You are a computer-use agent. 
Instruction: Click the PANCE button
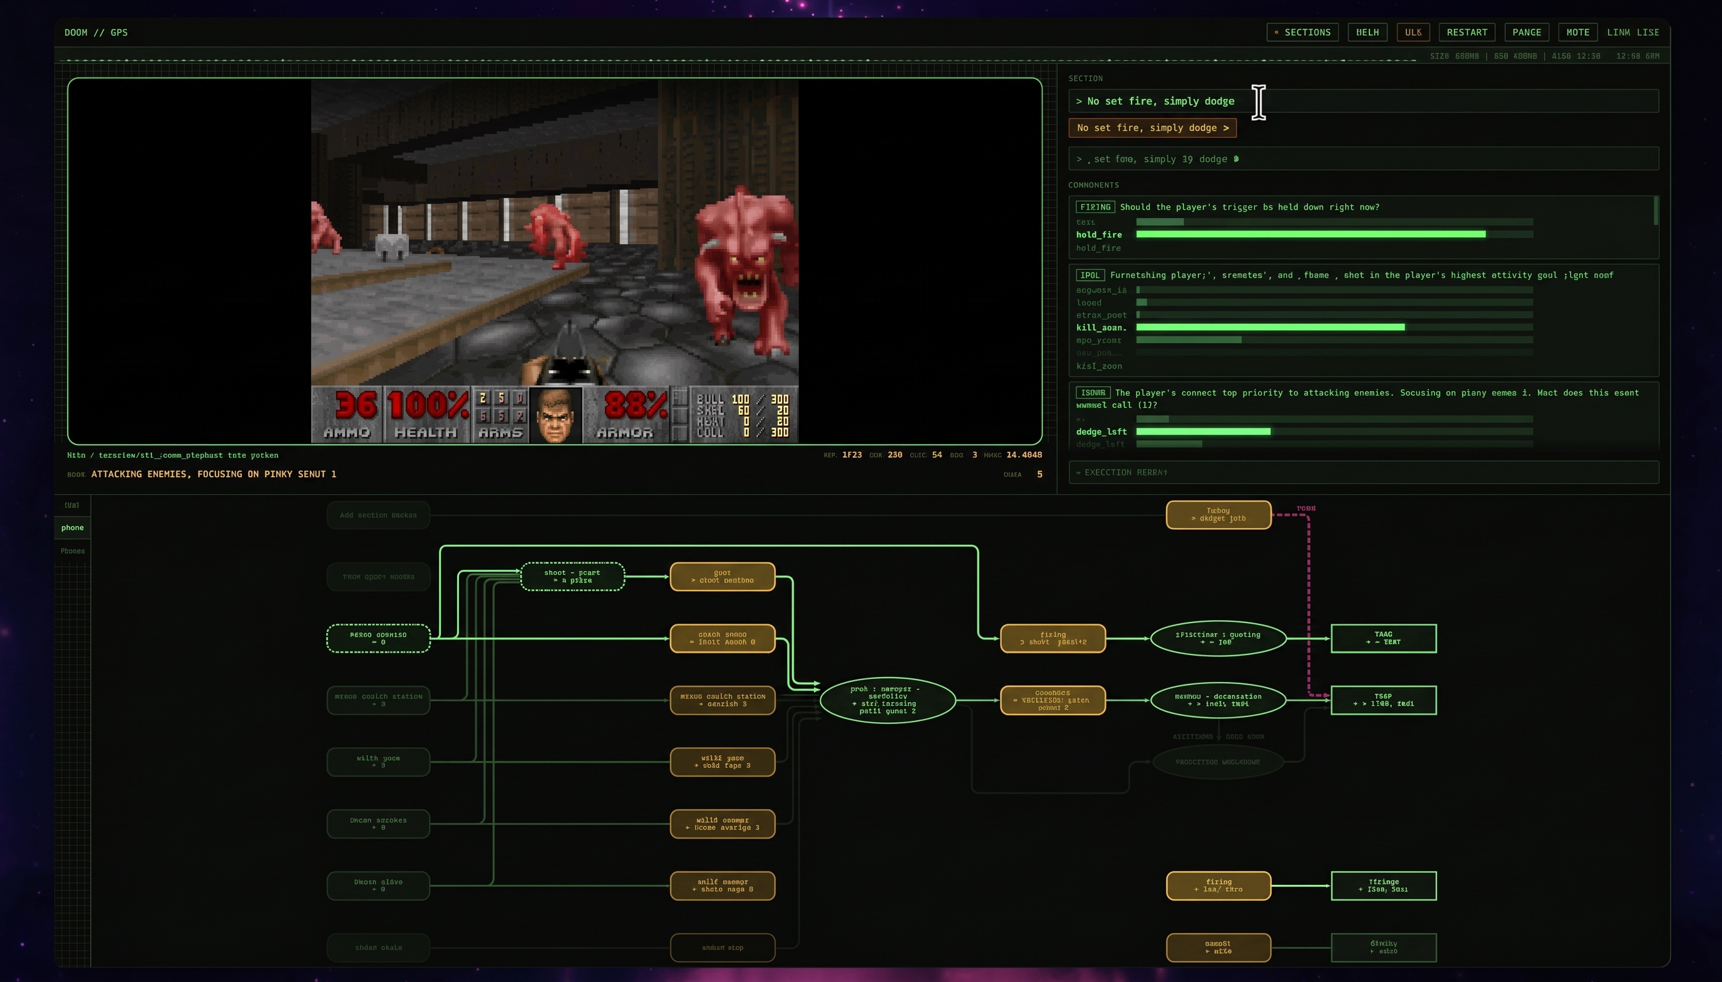pos(1526,33)
